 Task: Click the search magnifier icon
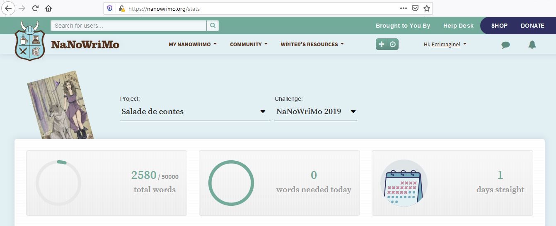pyautogui.click(x=213, y=26)
